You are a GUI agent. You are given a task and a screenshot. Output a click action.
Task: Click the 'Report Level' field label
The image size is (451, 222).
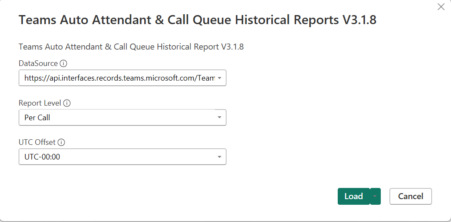[40, 103]
